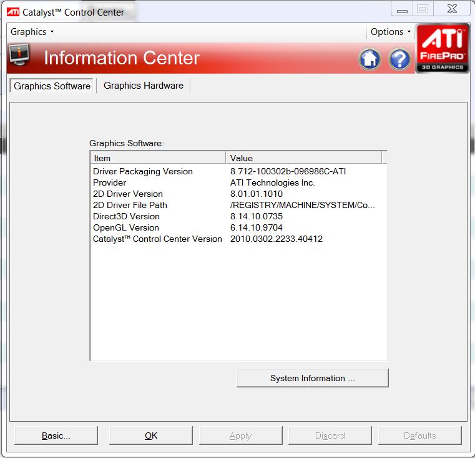Sort by the Item column header

click(158, 158)
